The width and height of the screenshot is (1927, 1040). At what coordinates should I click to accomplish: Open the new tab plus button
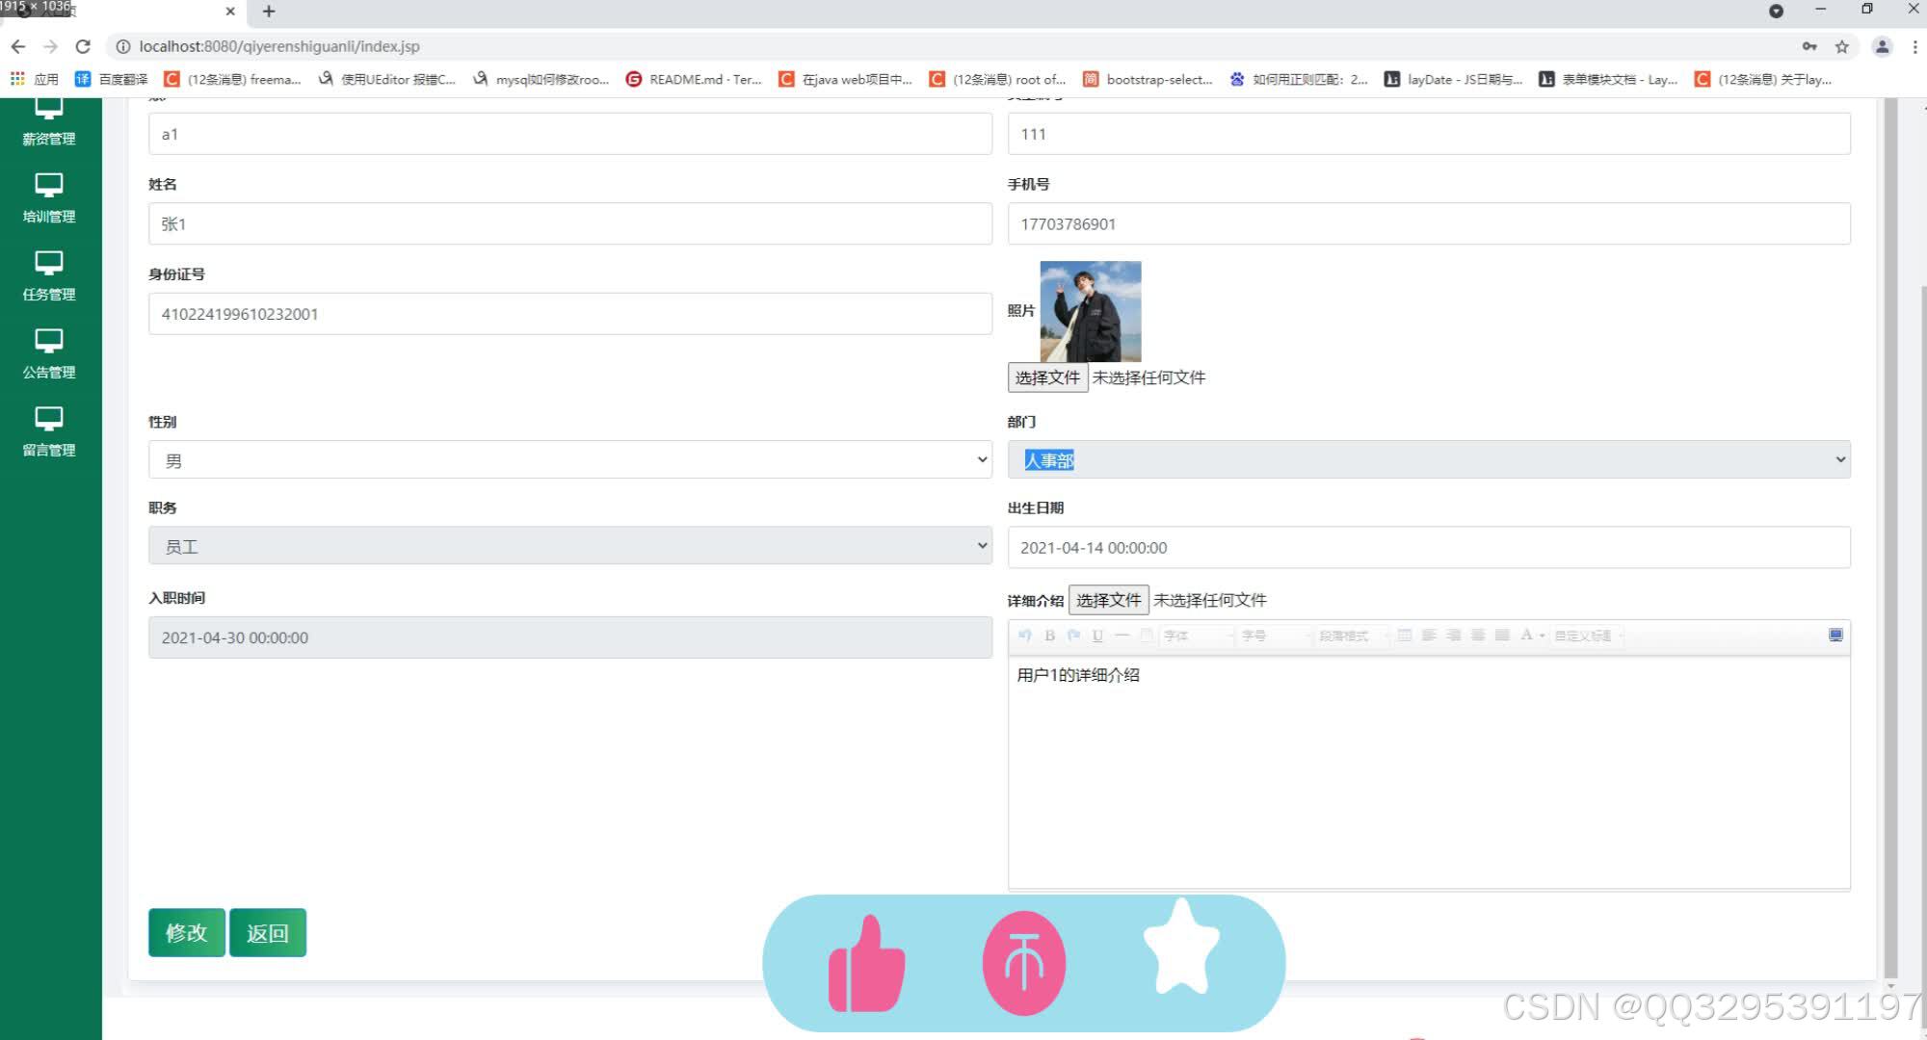(269, 12)
